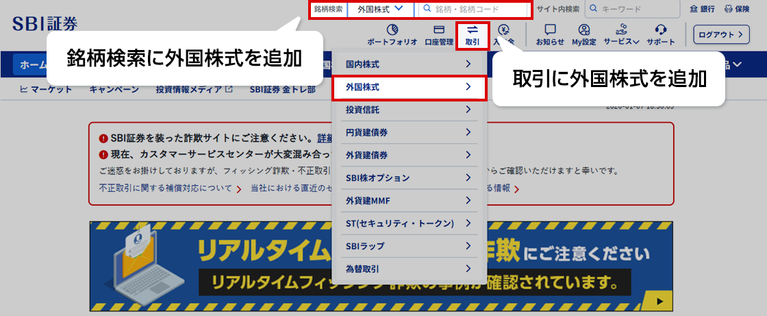Open My設定 settings icon
767x316 pixels.
(x=583, y=34)
